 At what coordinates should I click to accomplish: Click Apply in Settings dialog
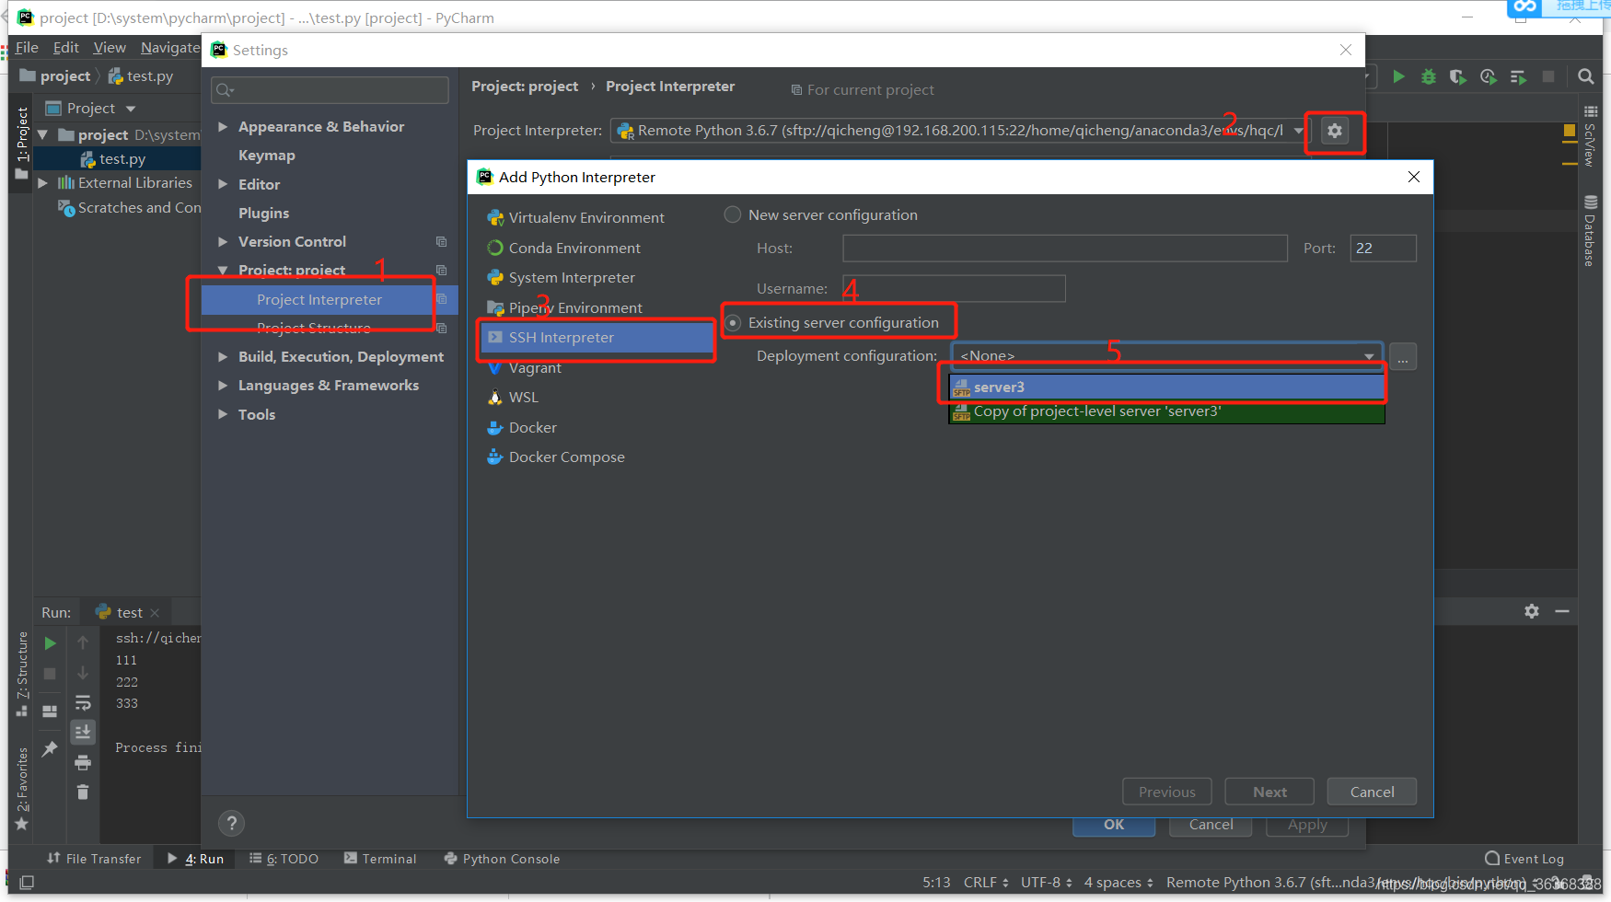[1307, 826]
